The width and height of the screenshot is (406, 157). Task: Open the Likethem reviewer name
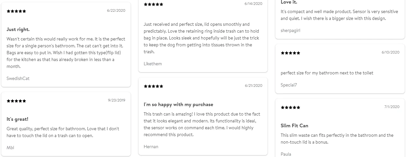click(x=153, y=64)
